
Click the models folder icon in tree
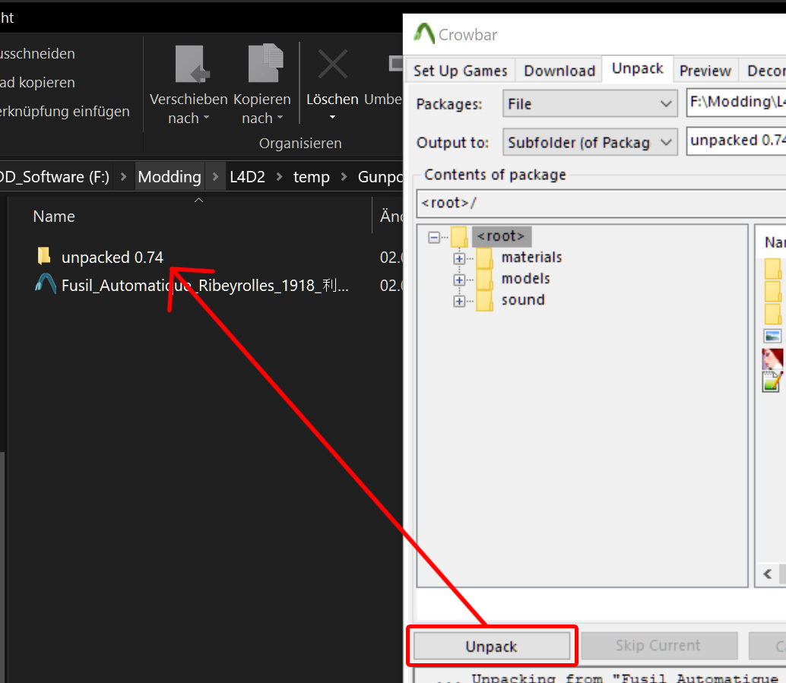click(485, 279)
